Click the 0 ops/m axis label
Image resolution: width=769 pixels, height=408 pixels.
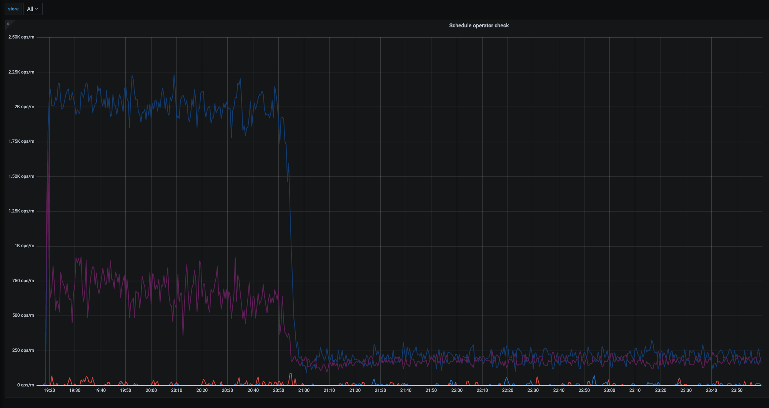point(25,385)
